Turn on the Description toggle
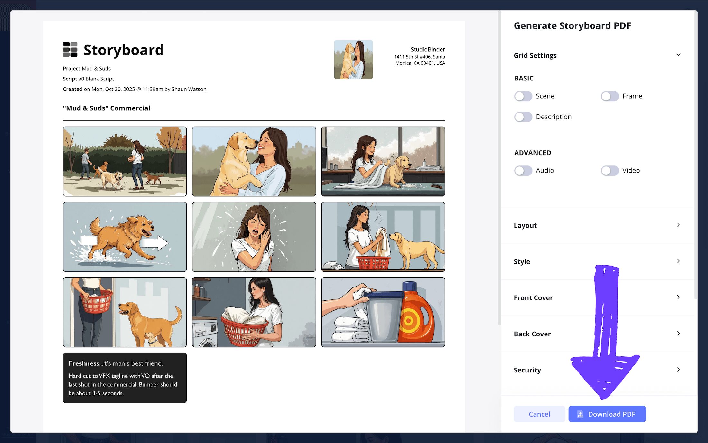The width and height of the screenshot is (708, 443). pos(523,117)
